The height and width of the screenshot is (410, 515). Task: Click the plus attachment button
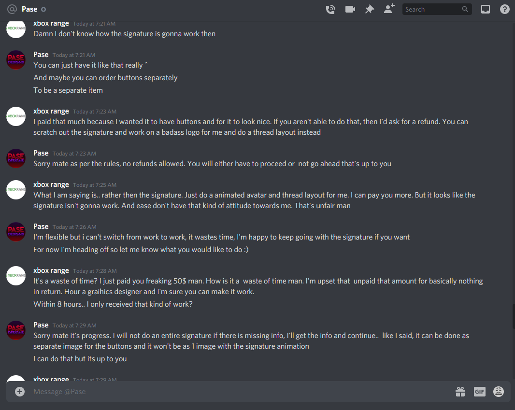pos(20,391)
